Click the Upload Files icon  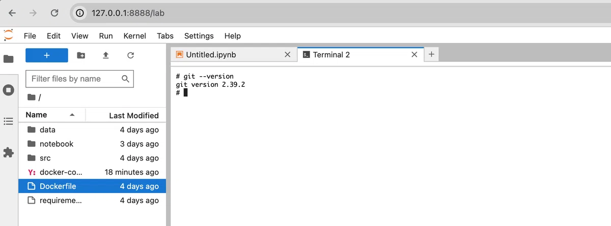pyautogui.click(x=106, y=55)
